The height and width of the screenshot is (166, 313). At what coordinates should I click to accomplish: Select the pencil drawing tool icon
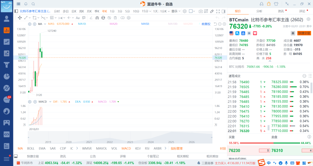(212, 11)
